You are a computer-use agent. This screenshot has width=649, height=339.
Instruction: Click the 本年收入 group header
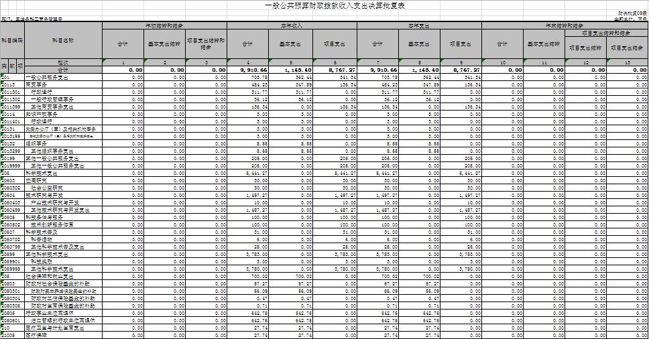click(292, 25)
